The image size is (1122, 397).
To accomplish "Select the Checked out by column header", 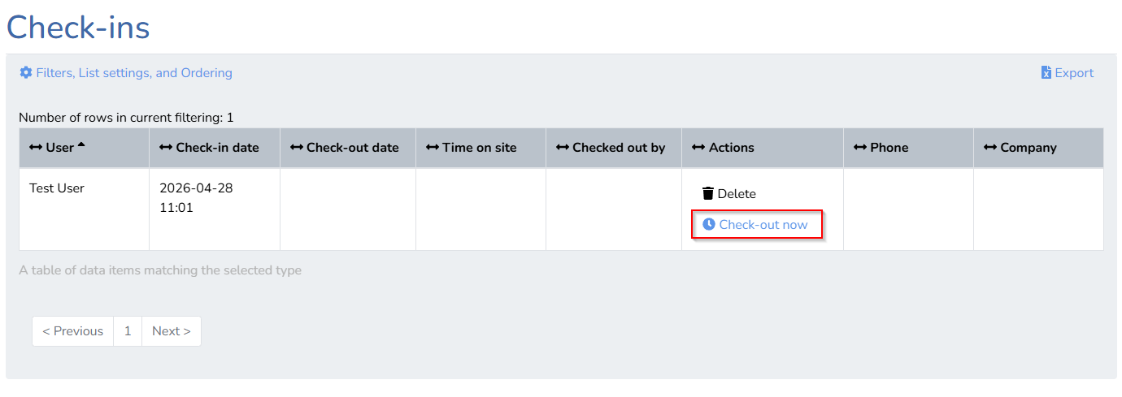I will click(619, 148).
